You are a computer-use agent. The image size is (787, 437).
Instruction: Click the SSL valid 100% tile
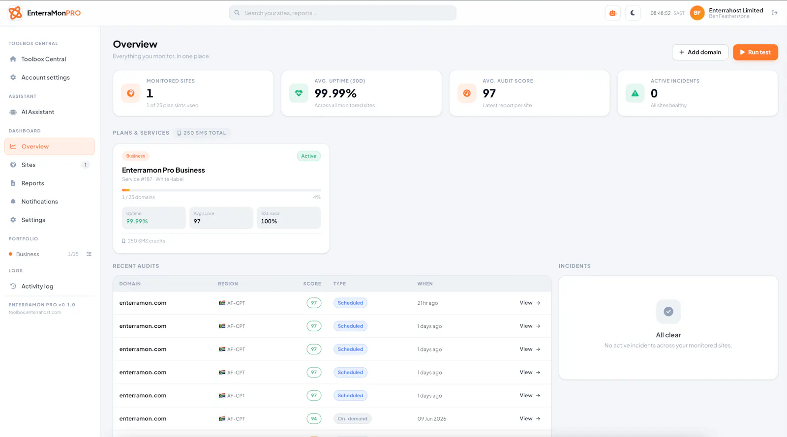289,218
